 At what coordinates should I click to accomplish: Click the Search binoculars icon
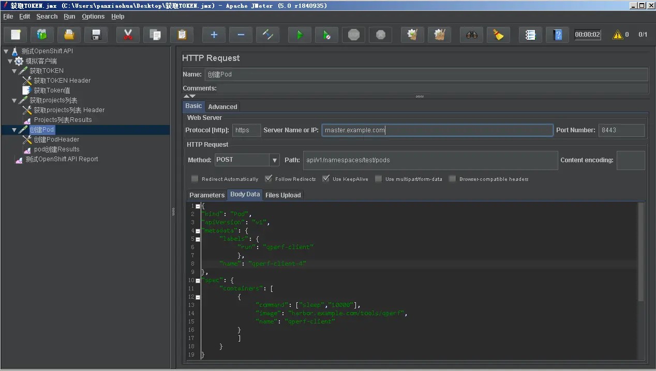pyautogui.click(x=471, y=35)
